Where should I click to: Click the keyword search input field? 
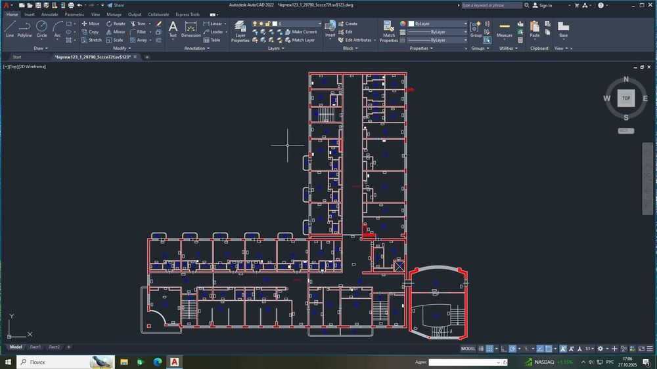coord(493,5)
